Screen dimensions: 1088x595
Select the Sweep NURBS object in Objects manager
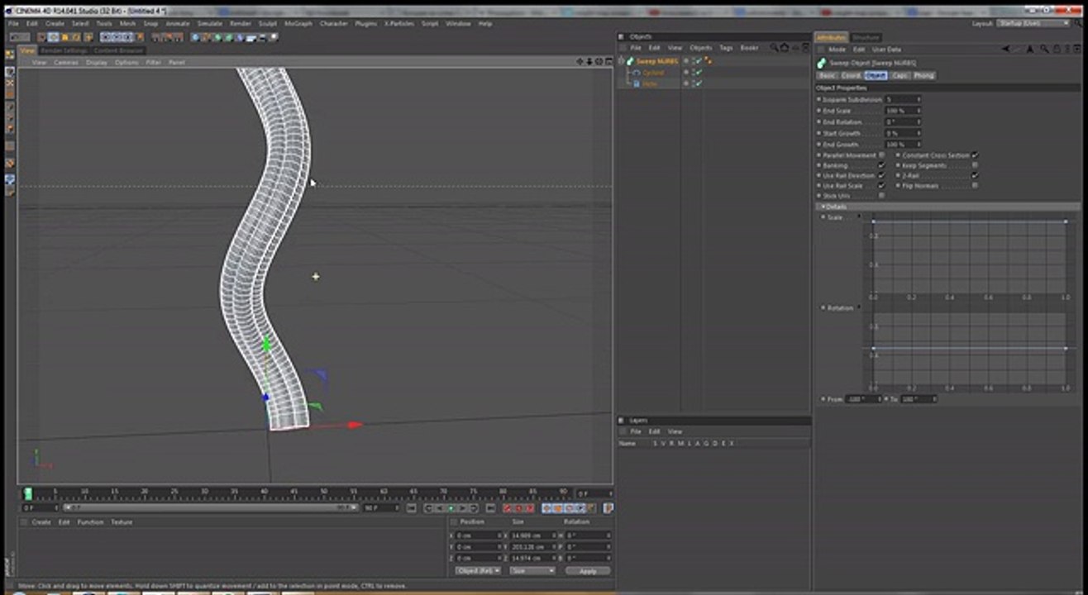[x=656, y=61]
